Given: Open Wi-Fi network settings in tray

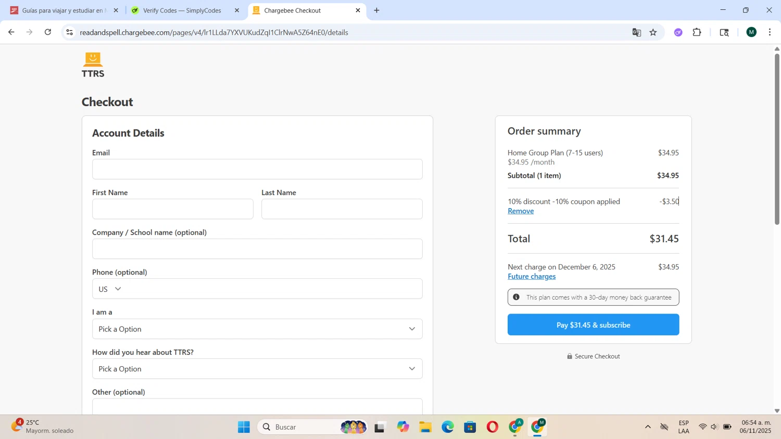Looking at the screenshot, I should coord(702,427).
